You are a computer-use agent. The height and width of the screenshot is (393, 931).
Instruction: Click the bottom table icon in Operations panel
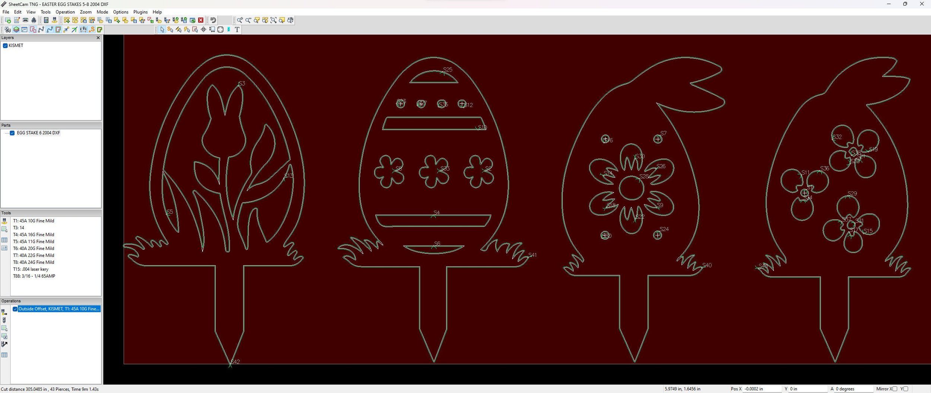pyautogui.click(x=4, y=355)
